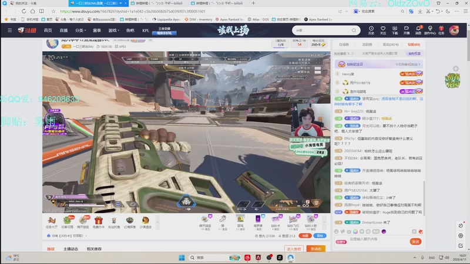The image size is (470, 264).
Task: Open the 免费办卡 gift box icon
Action: click(x=99, y=222)
